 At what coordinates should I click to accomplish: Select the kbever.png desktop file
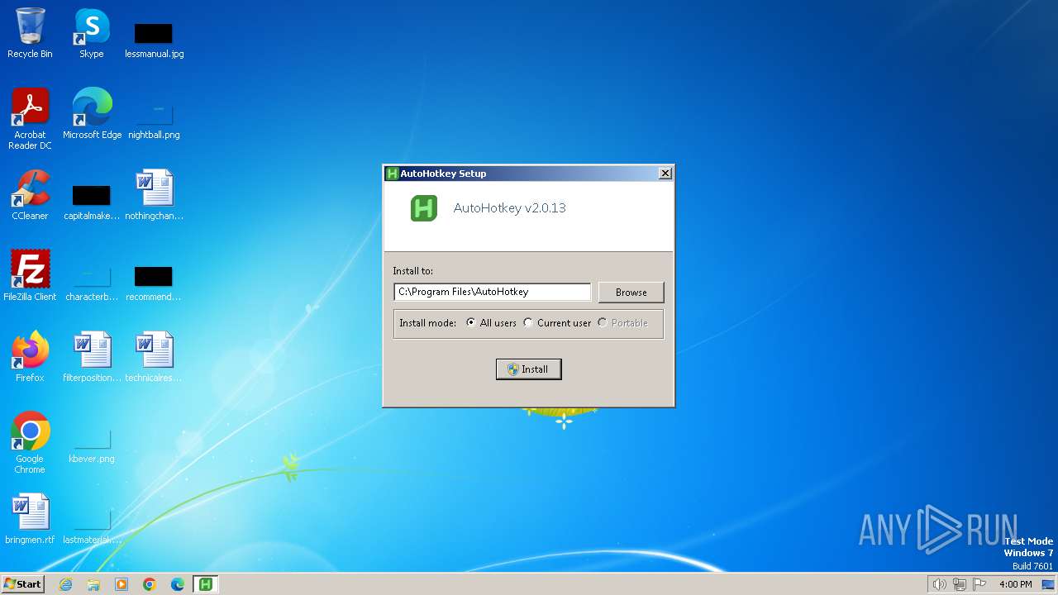pyautogui.click(x=92, y=446)
